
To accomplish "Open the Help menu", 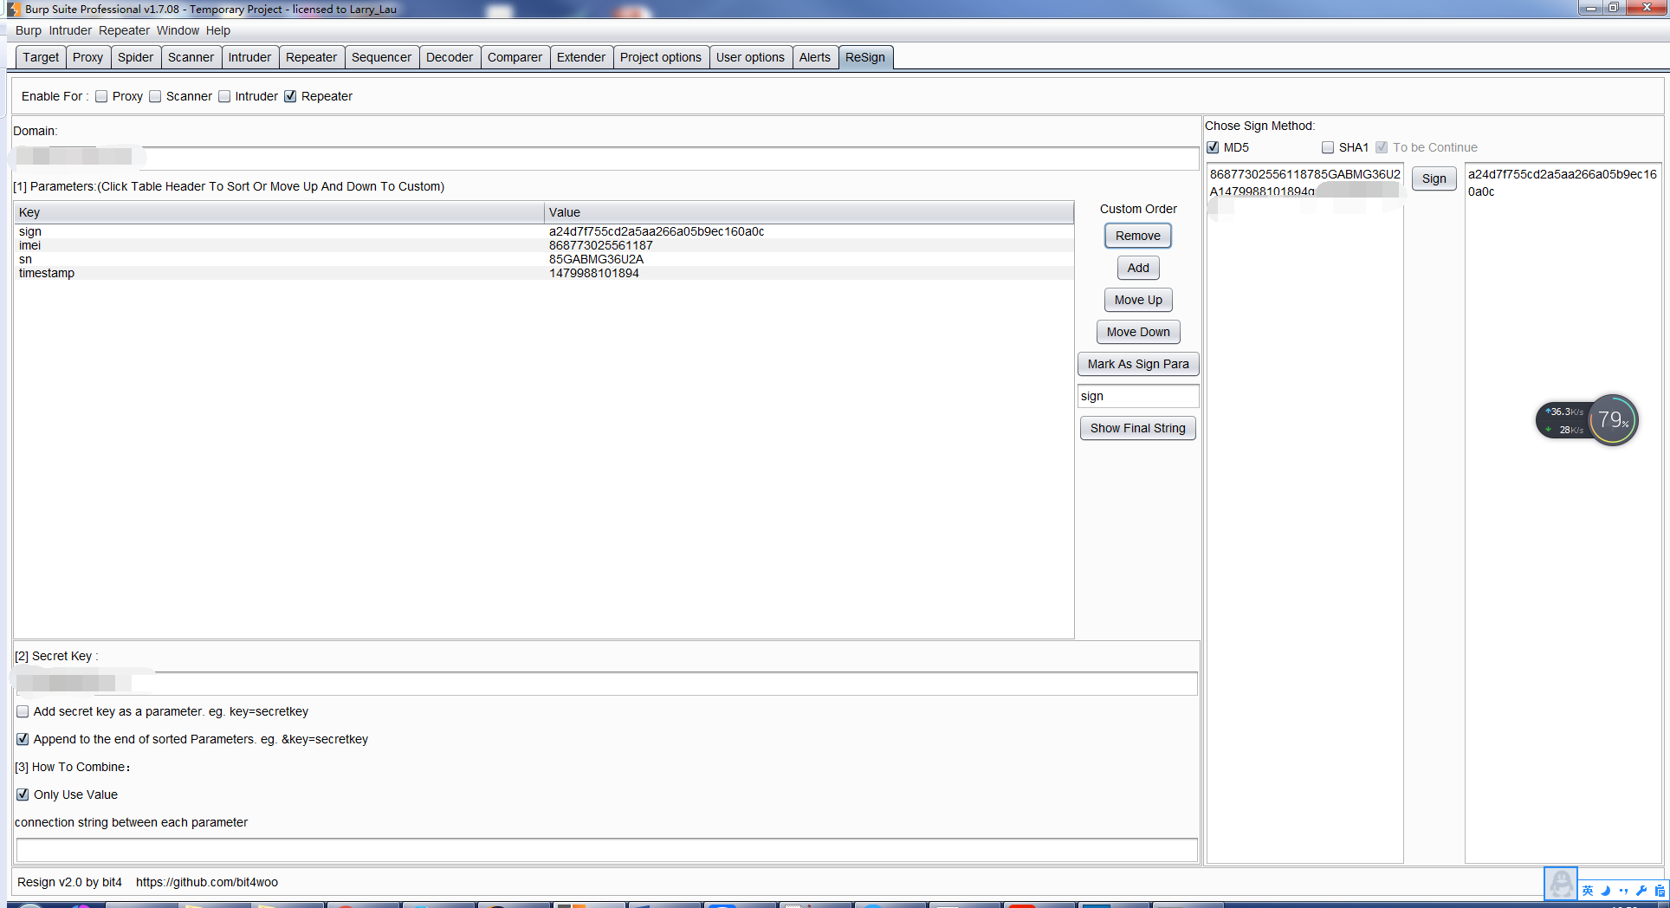I will click(x=218, y=30).
